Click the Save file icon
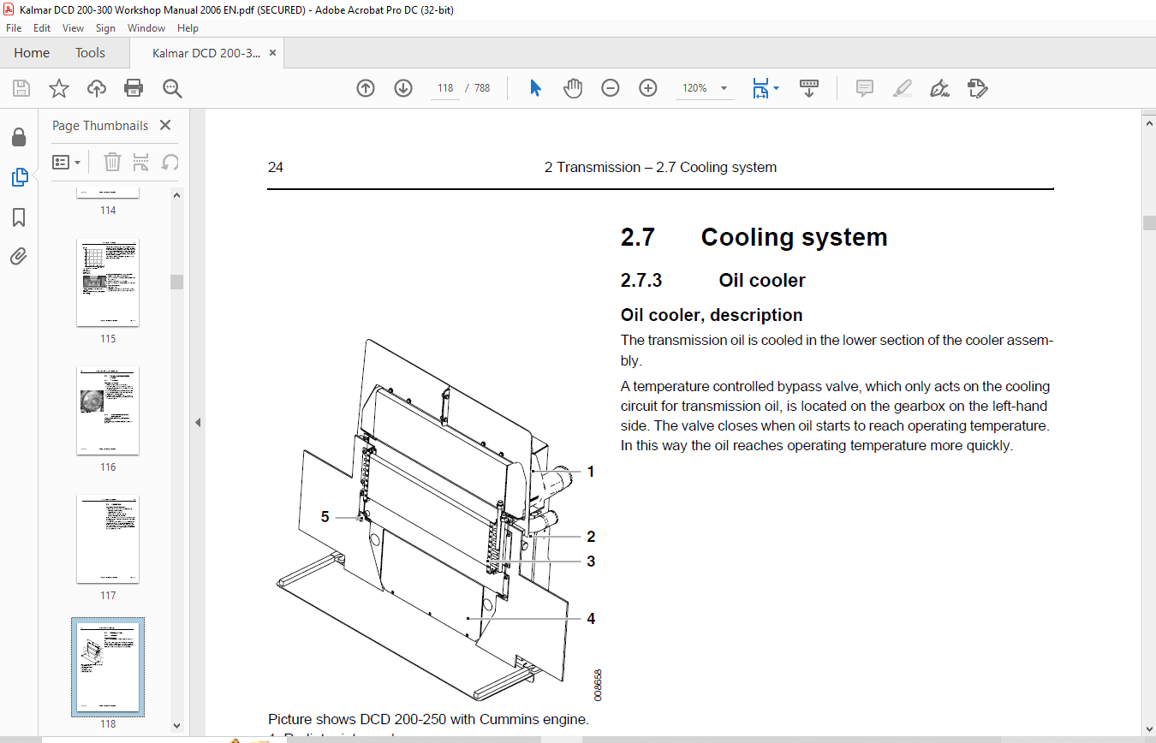This screenshot has height=743, width=1156. tap(21, 88)
